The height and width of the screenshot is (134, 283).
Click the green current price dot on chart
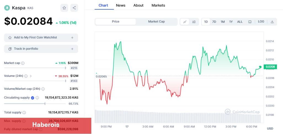(x=260, y=67)
